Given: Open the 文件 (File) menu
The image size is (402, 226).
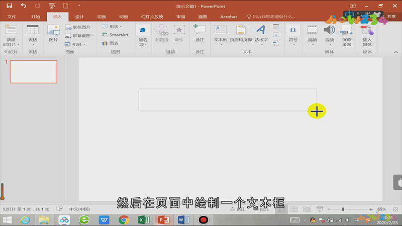Looking at the screenshot, I should click(12, 17).
